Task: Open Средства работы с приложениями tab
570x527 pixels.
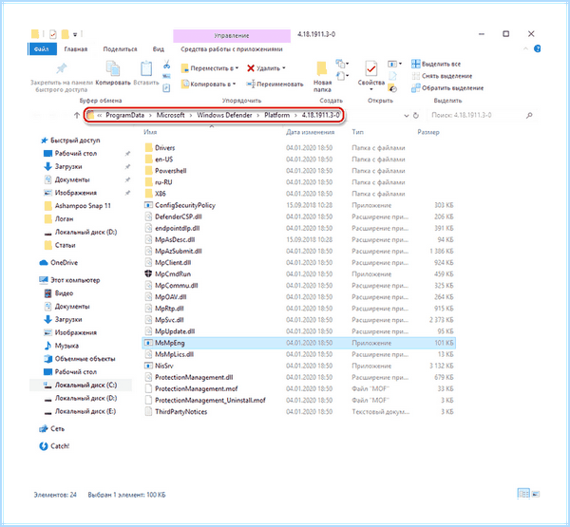Action: [232, 49]
